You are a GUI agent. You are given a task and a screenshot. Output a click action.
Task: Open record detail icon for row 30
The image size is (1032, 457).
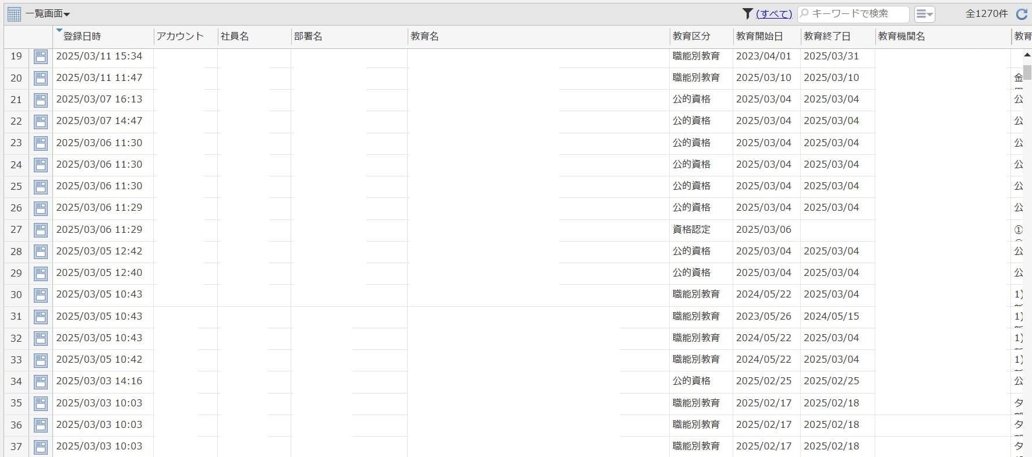41,295
